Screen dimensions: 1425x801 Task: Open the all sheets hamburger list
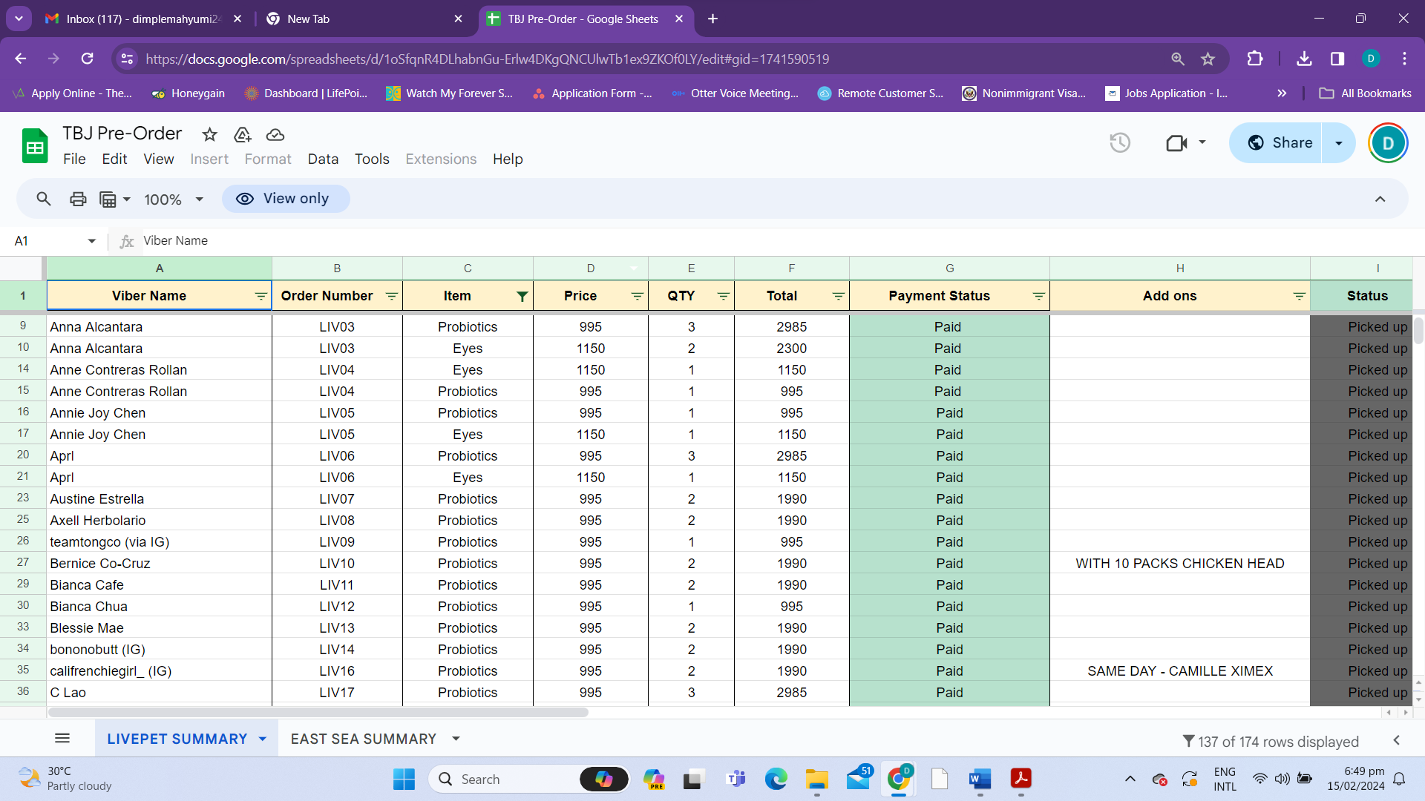point(62,739)
